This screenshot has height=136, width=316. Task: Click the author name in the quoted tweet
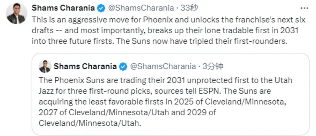tap(85, 66)
